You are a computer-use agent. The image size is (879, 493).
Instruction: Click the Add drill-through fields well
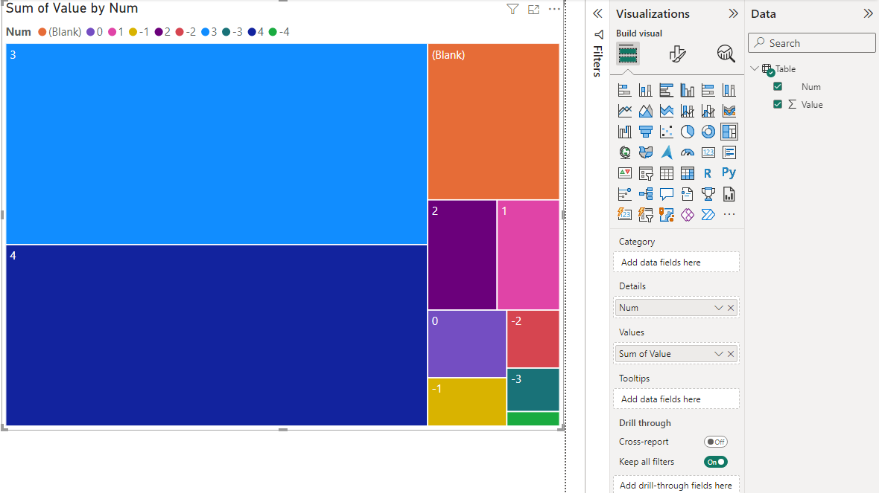point(676,485)
